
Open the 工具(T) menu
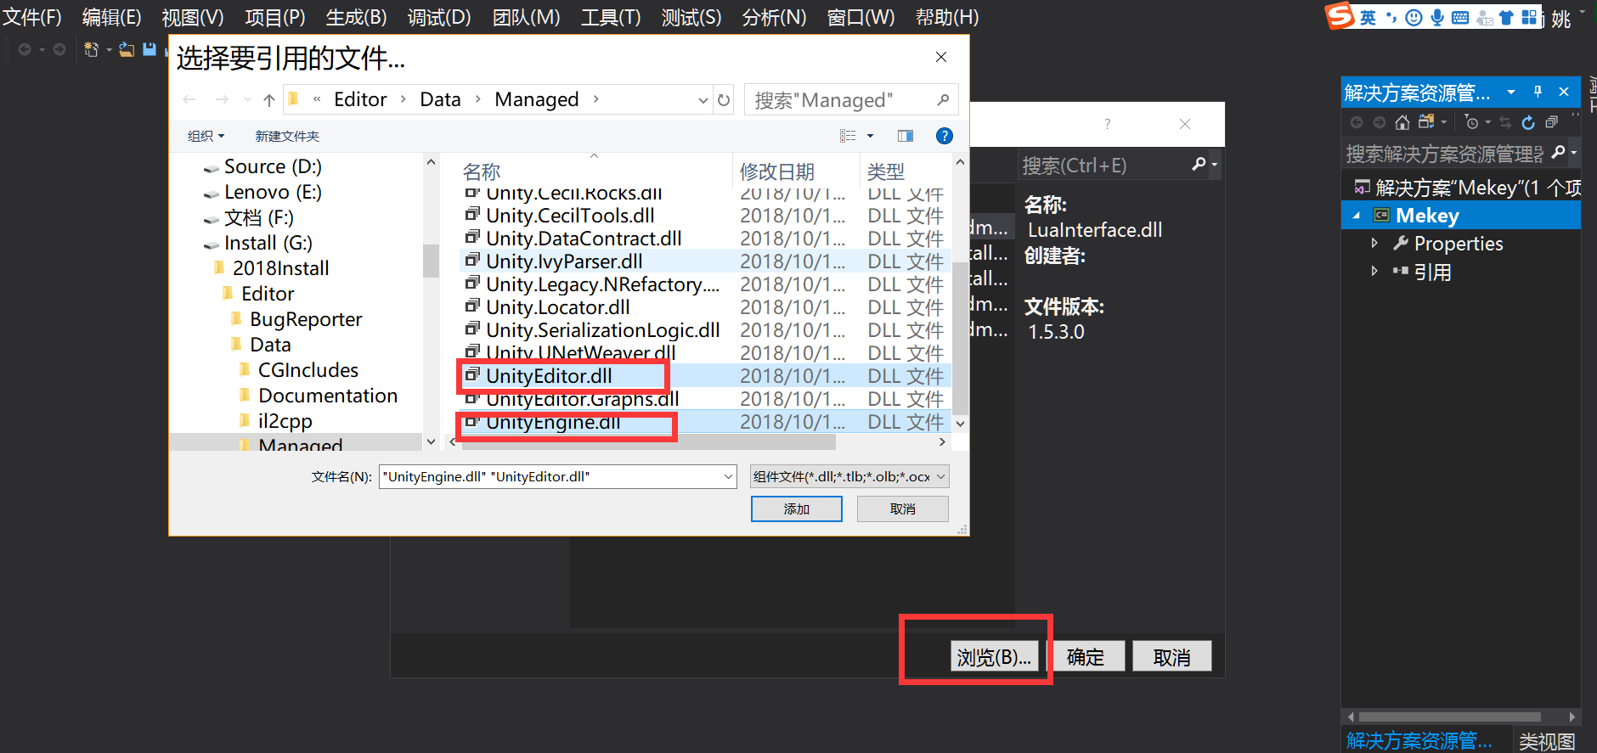tap(611, 17)
